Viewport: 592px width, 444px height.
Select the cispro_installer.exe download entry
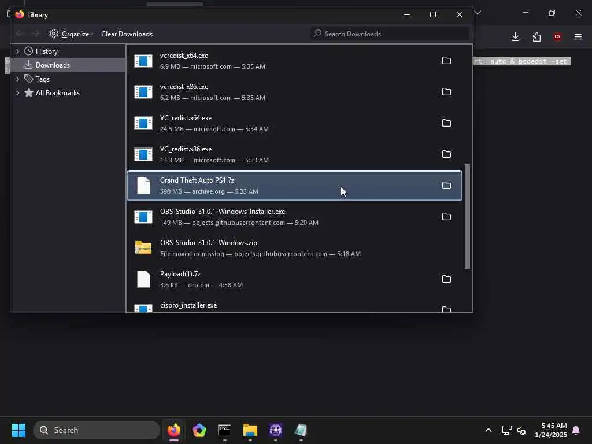(294, 305)
